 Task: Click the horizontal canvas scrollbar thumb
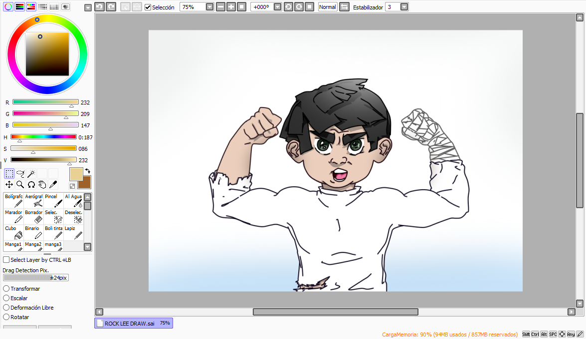coord(335,312)
